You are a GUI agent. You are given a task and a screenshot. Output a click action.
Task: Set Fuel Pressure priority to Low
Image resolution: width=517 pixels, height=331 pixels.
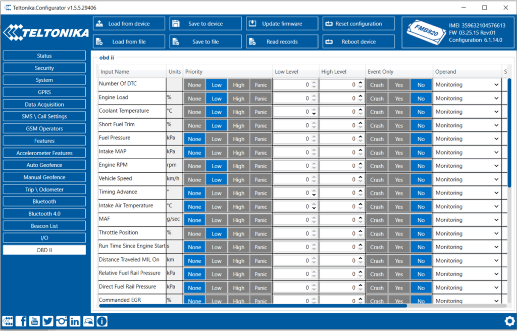(217, 139)
